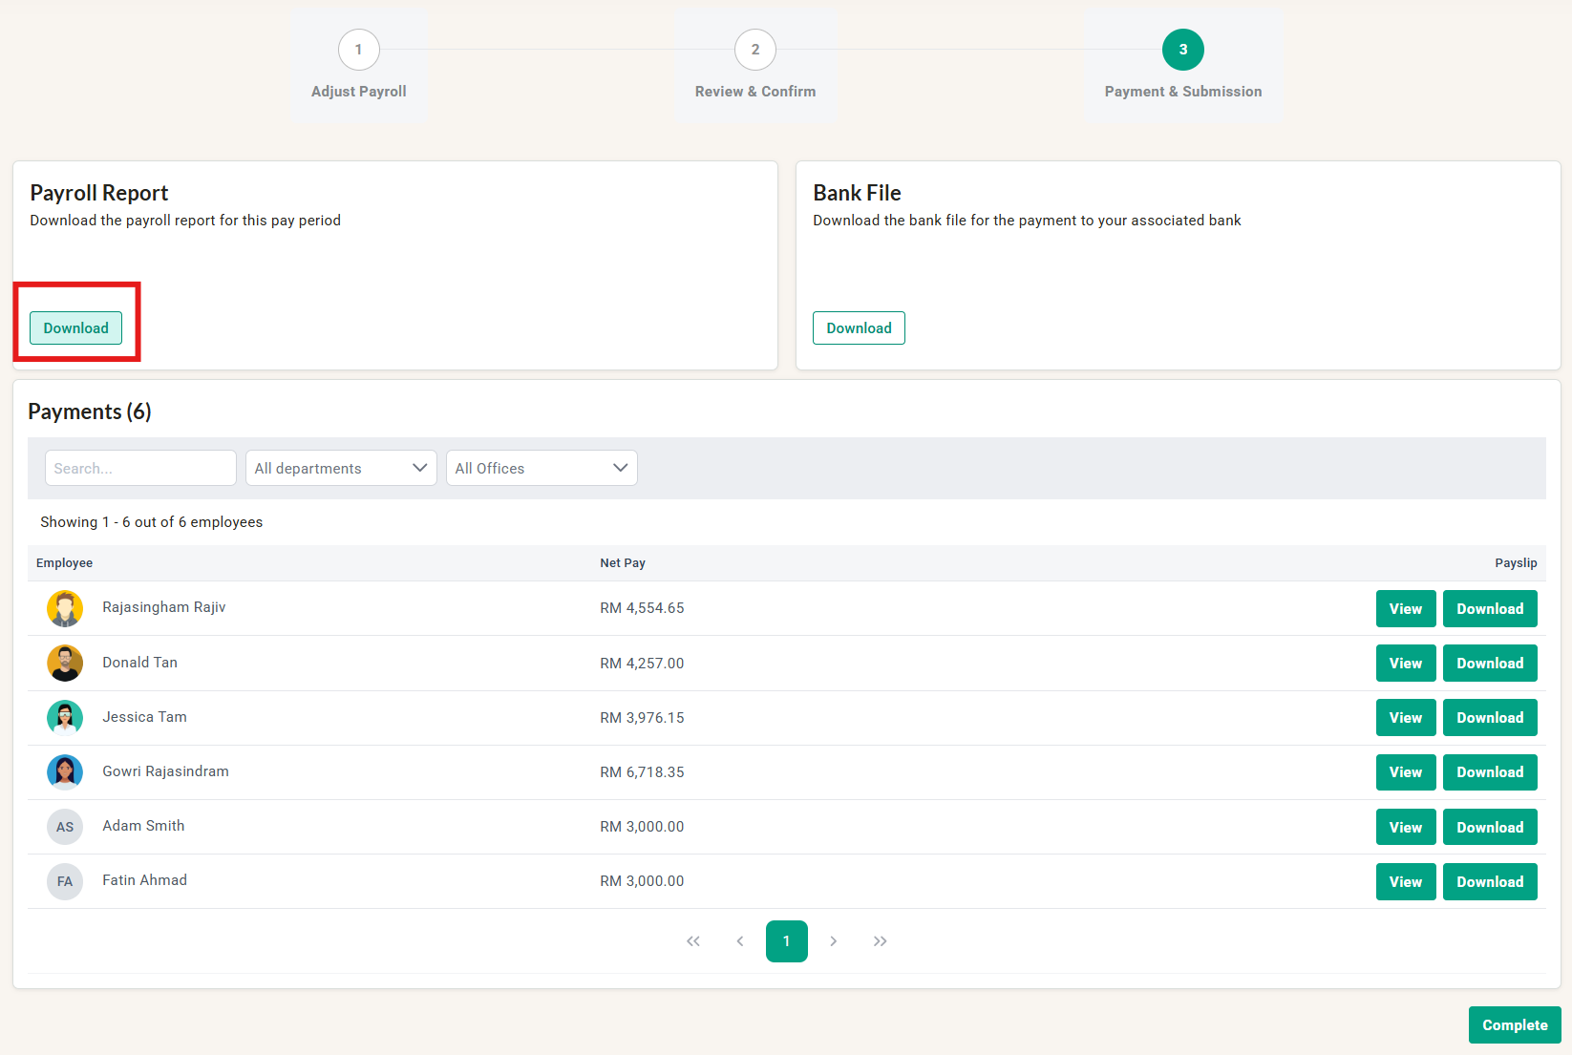This screenshot has width=1572, height=1055.
Task: Click Rajasingham Rajiv's avatar
Action: coord(65,608)
